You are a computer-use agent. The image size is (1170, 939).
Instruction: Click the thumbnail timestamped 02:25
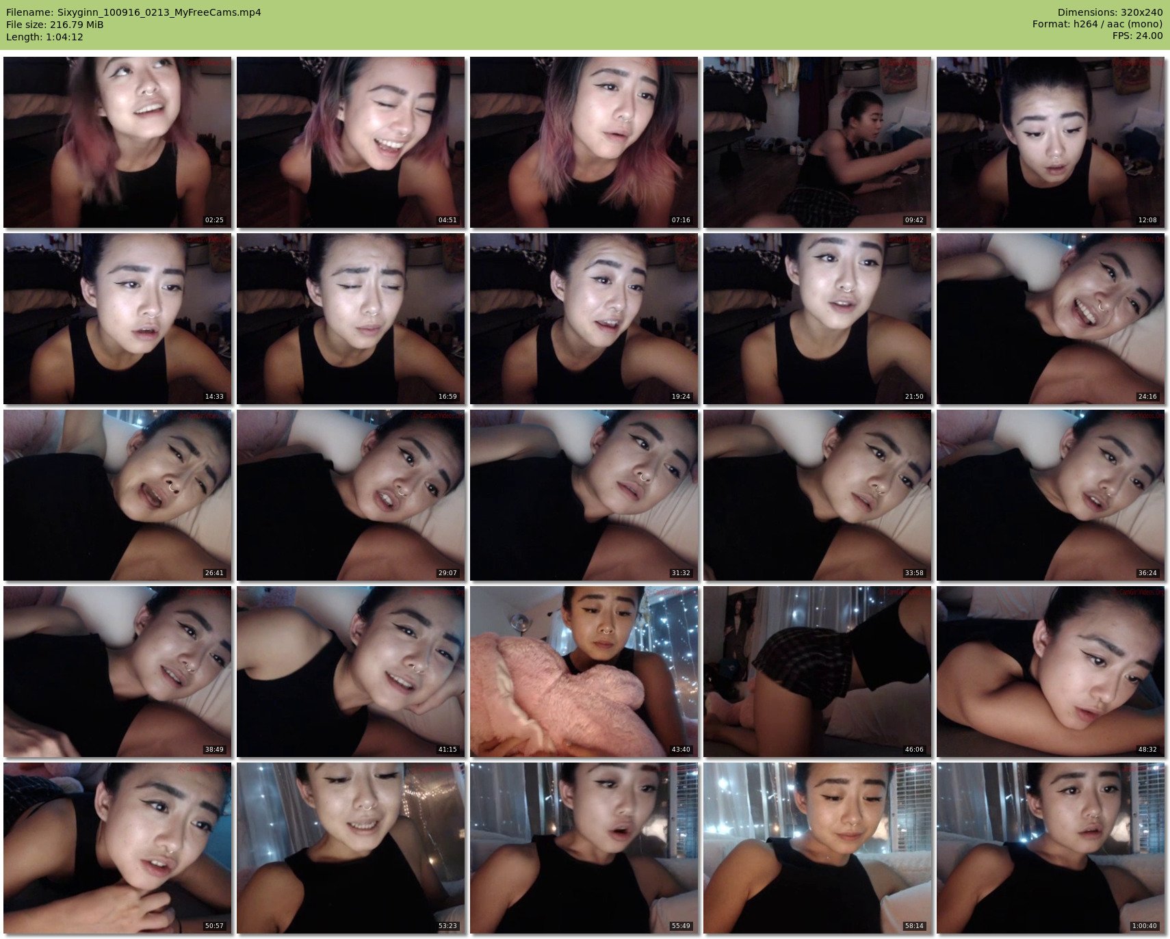coord(118,142)
